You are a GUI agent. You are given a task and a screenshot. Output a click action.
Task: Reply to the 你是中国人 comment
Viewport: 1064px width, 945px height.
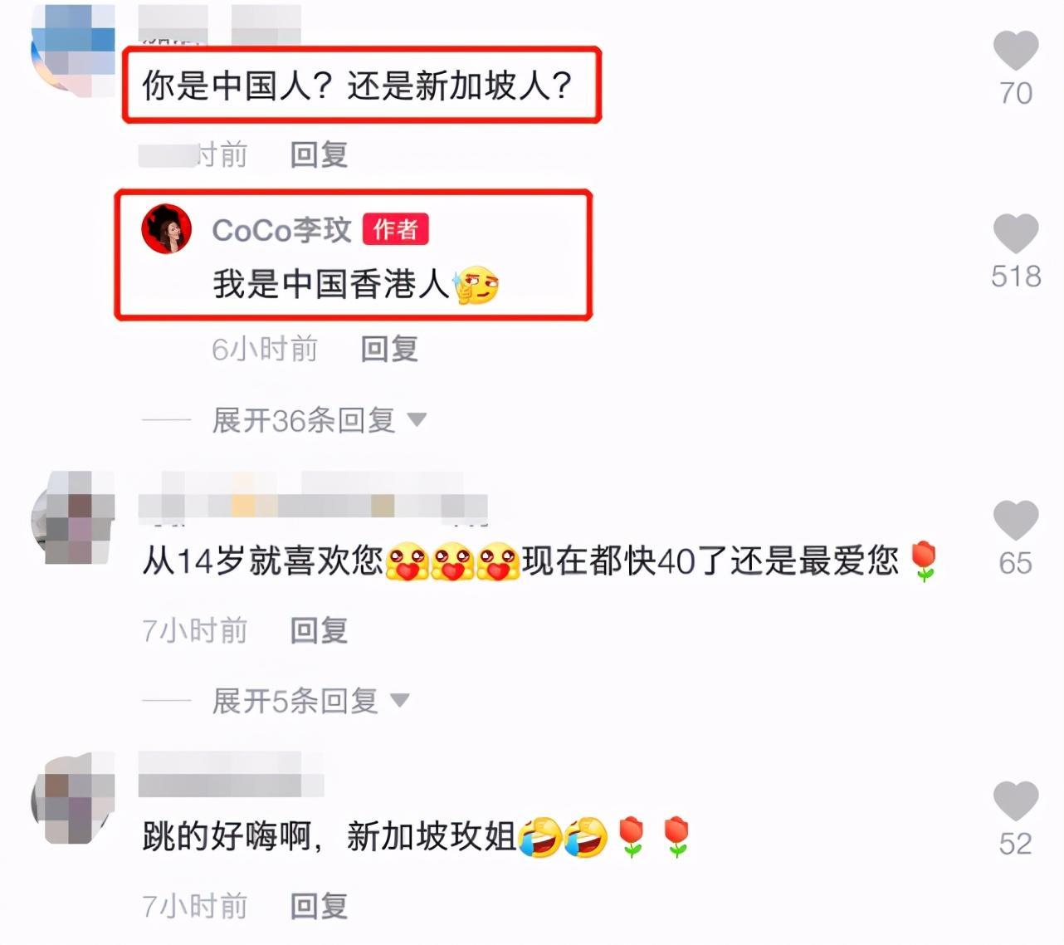[x=319, y=154]
